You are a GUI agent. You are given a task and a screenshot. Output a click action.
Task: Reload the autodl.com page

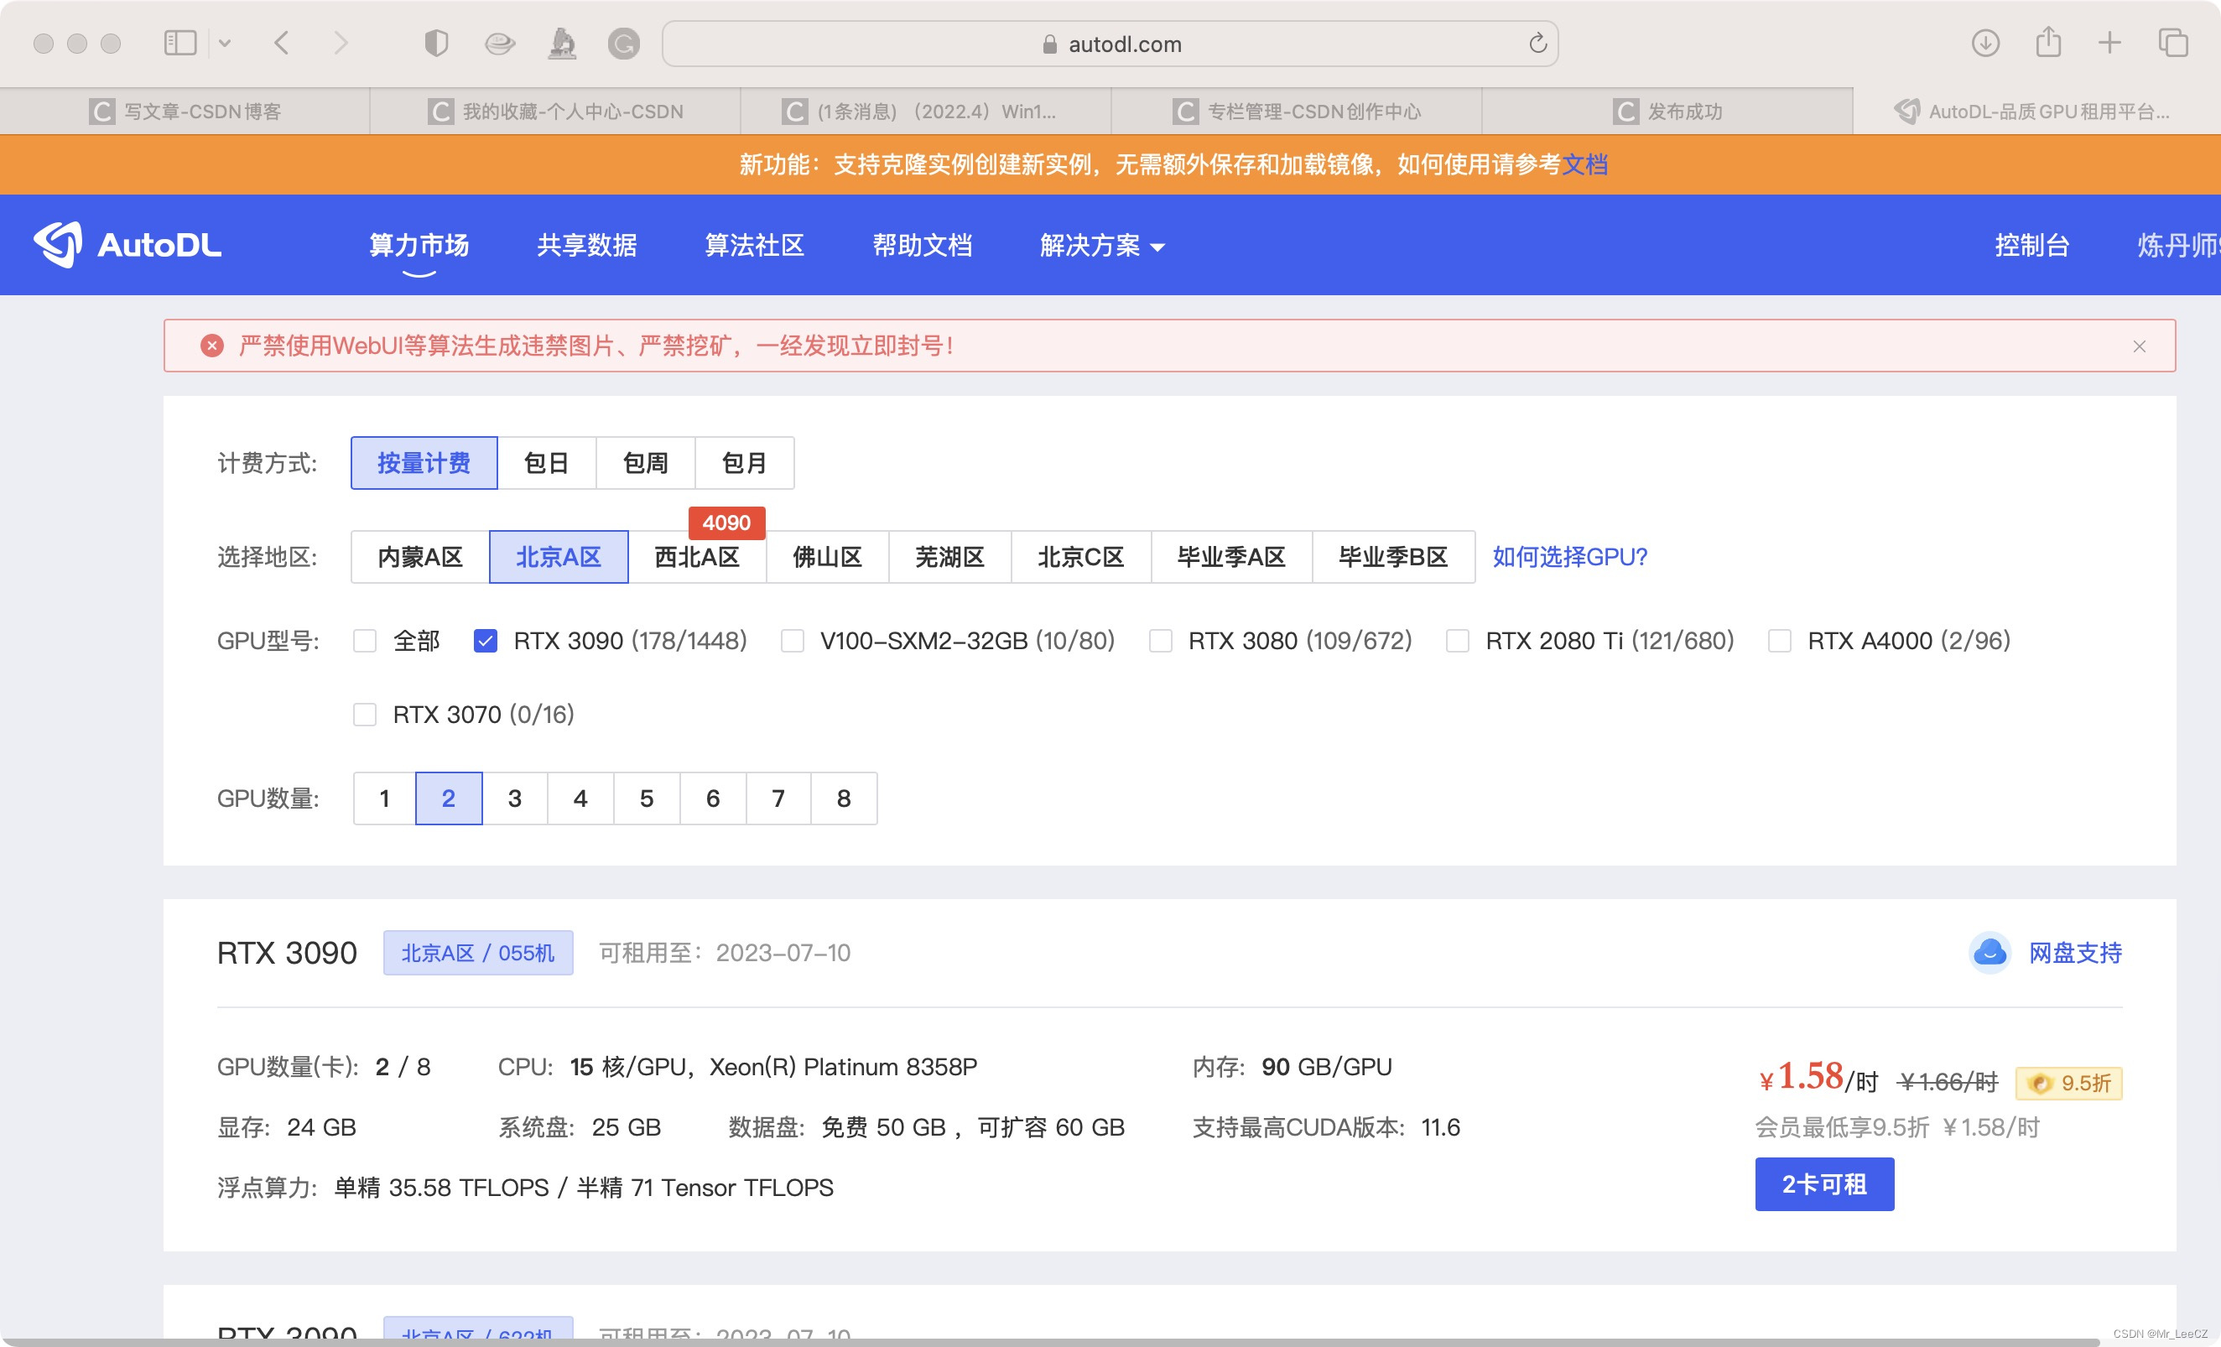pyautogui.click(x=1537, y=44)
